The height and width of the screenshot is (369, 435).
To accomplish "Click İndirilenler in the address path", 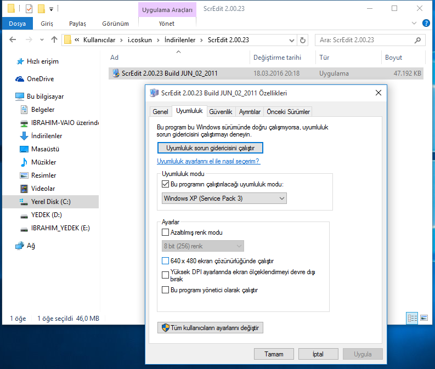I will 180,40.
